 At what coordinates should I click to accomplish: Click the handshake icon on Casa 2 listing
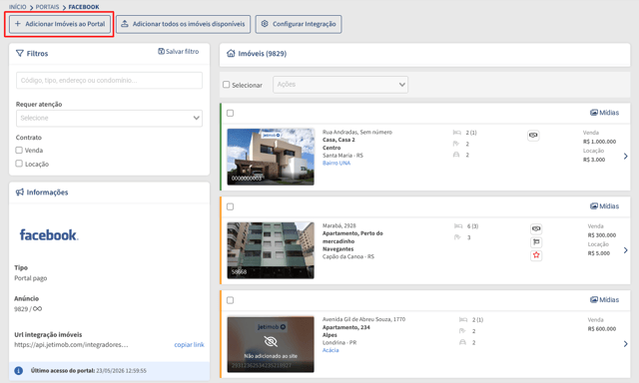(x=533, y=135)
